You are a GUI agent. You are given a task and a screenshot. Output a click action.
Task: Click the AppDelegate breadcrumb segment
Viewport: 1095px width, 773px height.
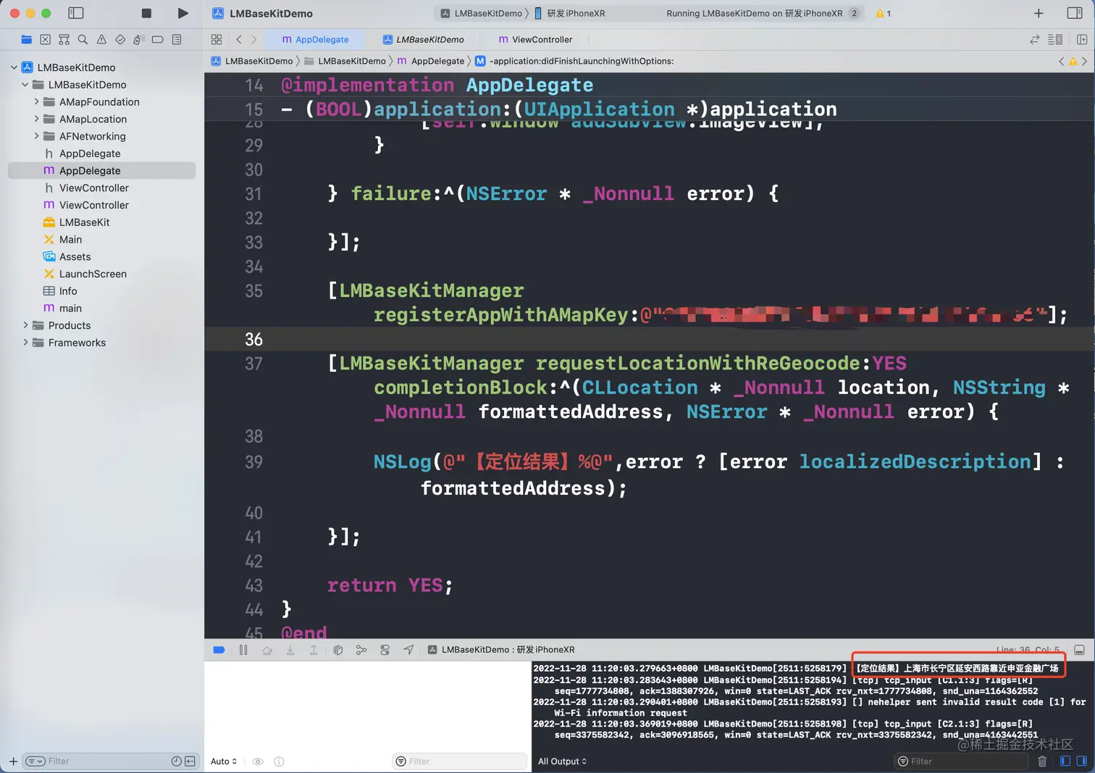pyautogui.click(x=431, y=61)
